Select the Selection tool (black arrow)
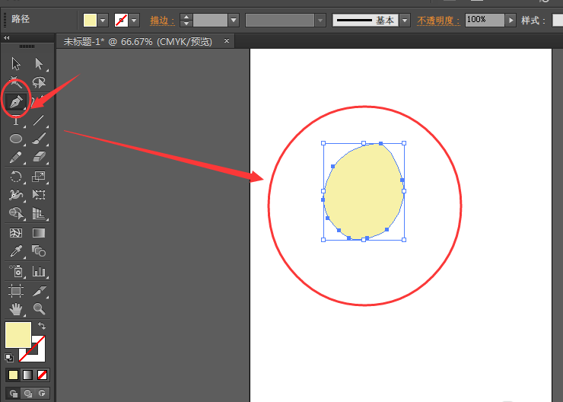The height and width of the screenshot is (402, 563). click(16, 64)
